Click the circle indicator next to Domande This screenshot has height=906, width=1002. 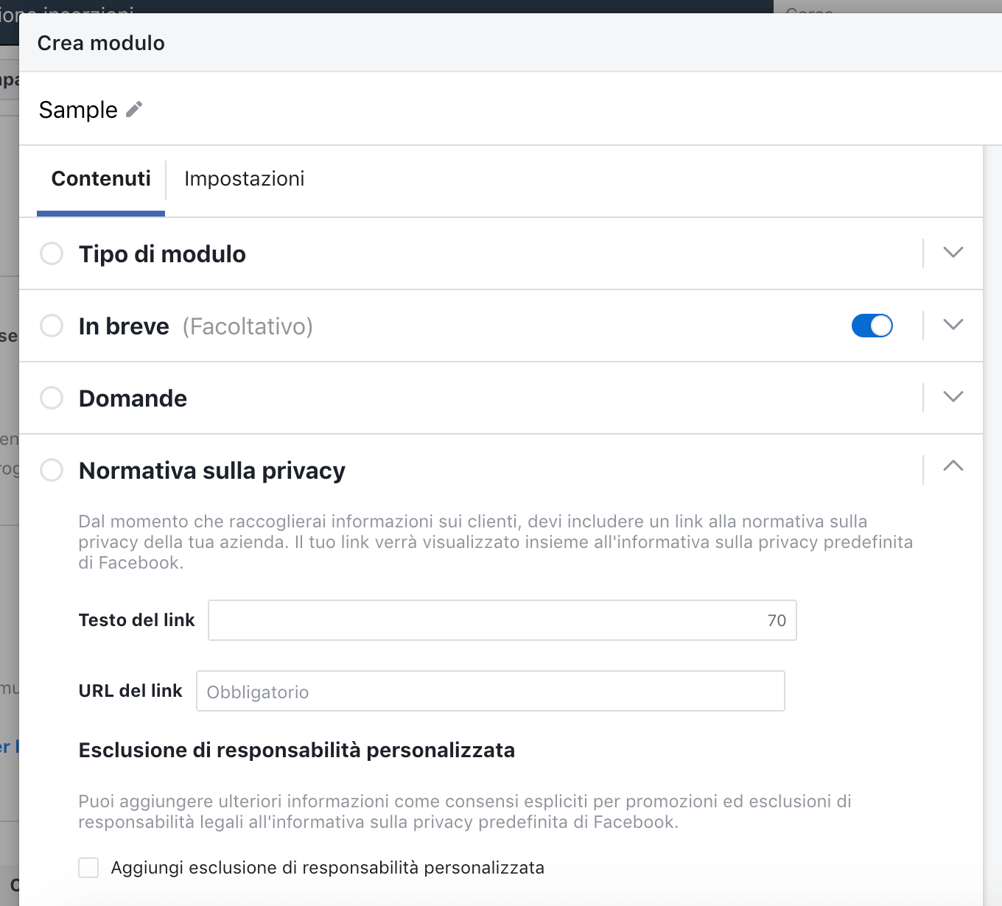[x=52, y=398]
